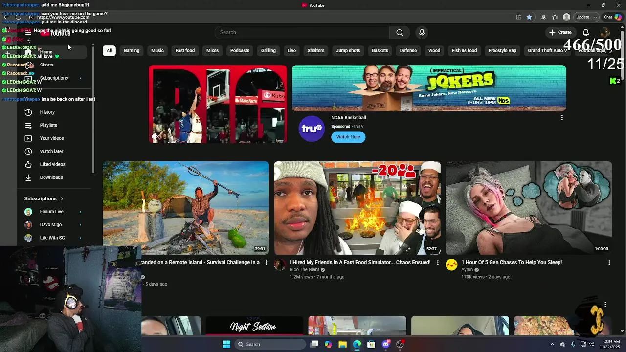This screenshot has width=626, height=352.
Task: Open the beach survival video thumbnail
Action: [x=186, y=208]
